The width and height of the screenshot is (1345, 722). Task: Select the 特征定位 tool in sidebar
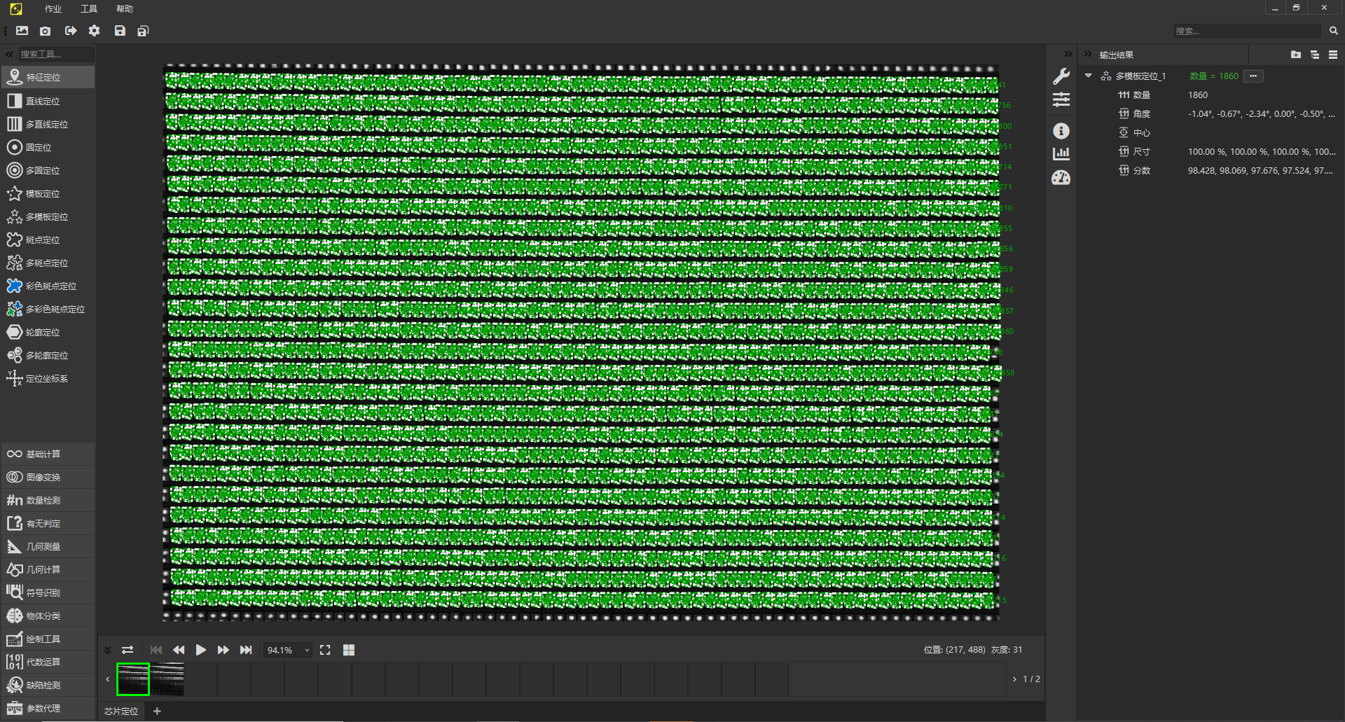(x=43, y=78)
